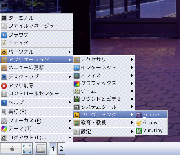180x155 pixels.
Task: Switch to workspace 1
Action: pyautogui.click(x=53, y=149)
